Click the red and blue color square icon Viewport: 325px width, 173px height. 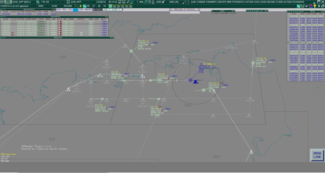(x=311, y=6)
